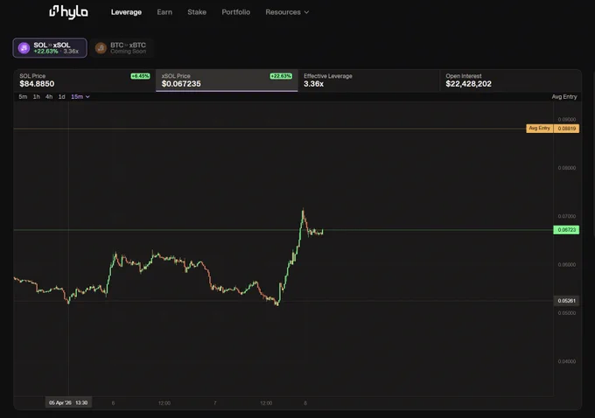Viewport: 595px width, 418px height.
Task: Open the Leverage page
Action: tap(126, 12)
